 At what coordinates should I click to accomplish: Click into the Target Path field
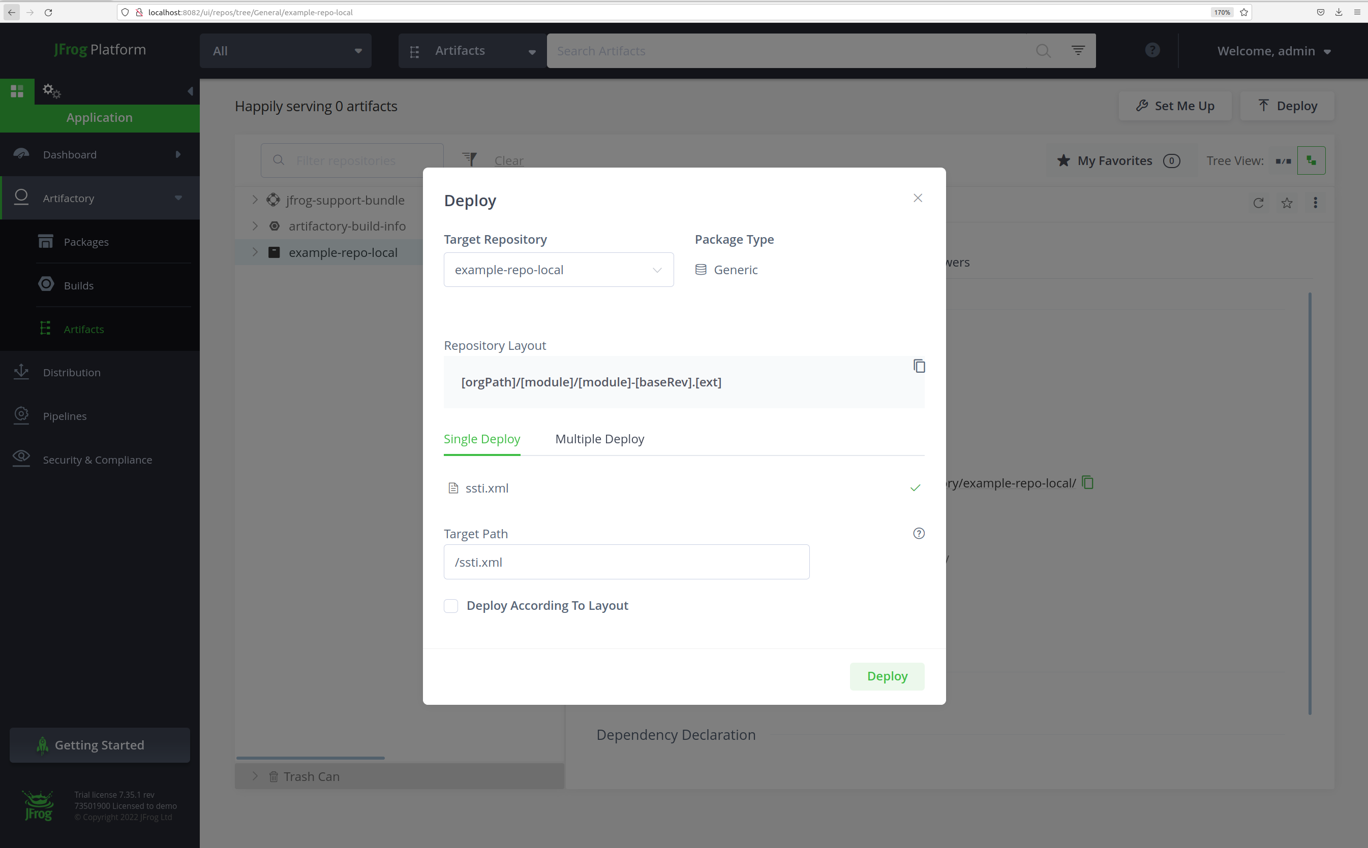(626, 562)
